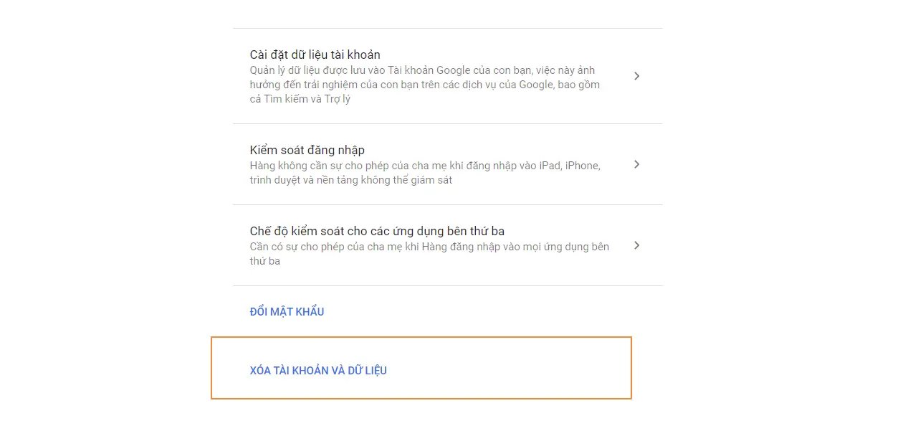The height and width of the screenshot is (431, 913).
Task: Click the chevron beside Kiểm soát đăng nhập
Action: 637,164
